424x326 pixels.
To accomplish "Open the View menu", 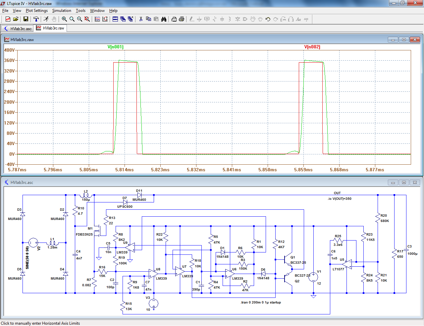I will click(17, 11).
